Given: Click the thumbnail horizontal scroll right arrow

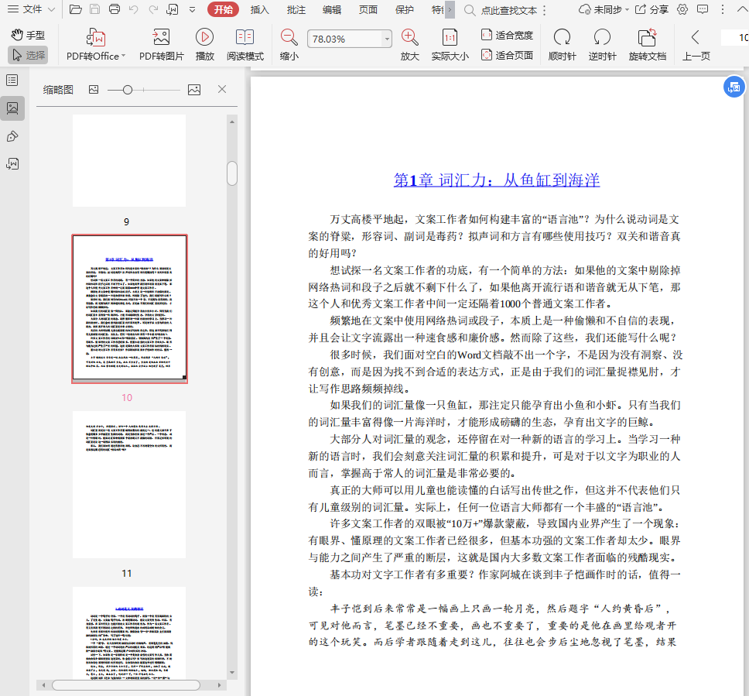Looking at the screenshot, I should point(219,685).
